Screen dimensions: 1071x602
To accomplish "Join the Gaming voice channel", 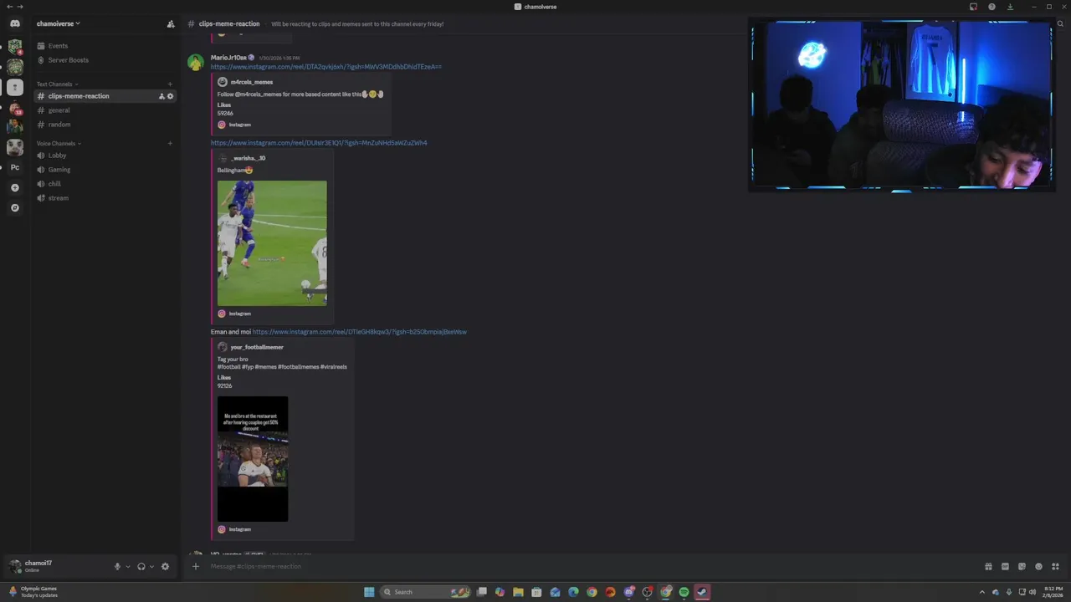I will pyautogui.click(x=59, y=170).
